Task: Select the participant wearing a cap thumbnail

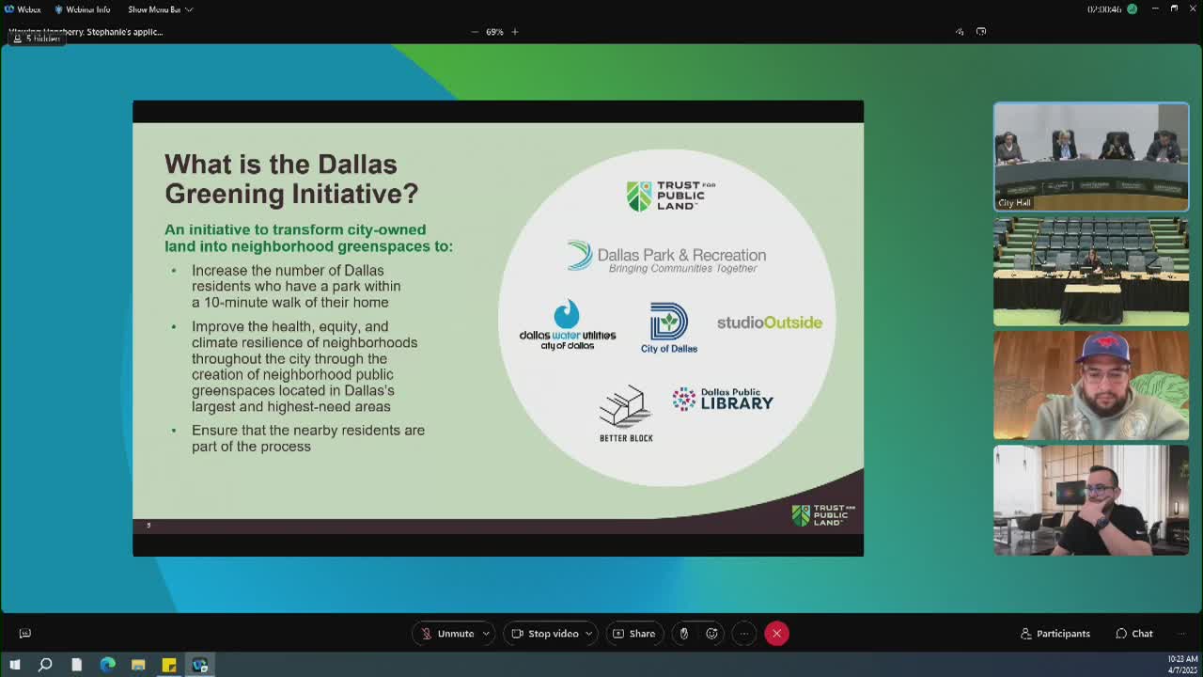Action: (1091, 386)
